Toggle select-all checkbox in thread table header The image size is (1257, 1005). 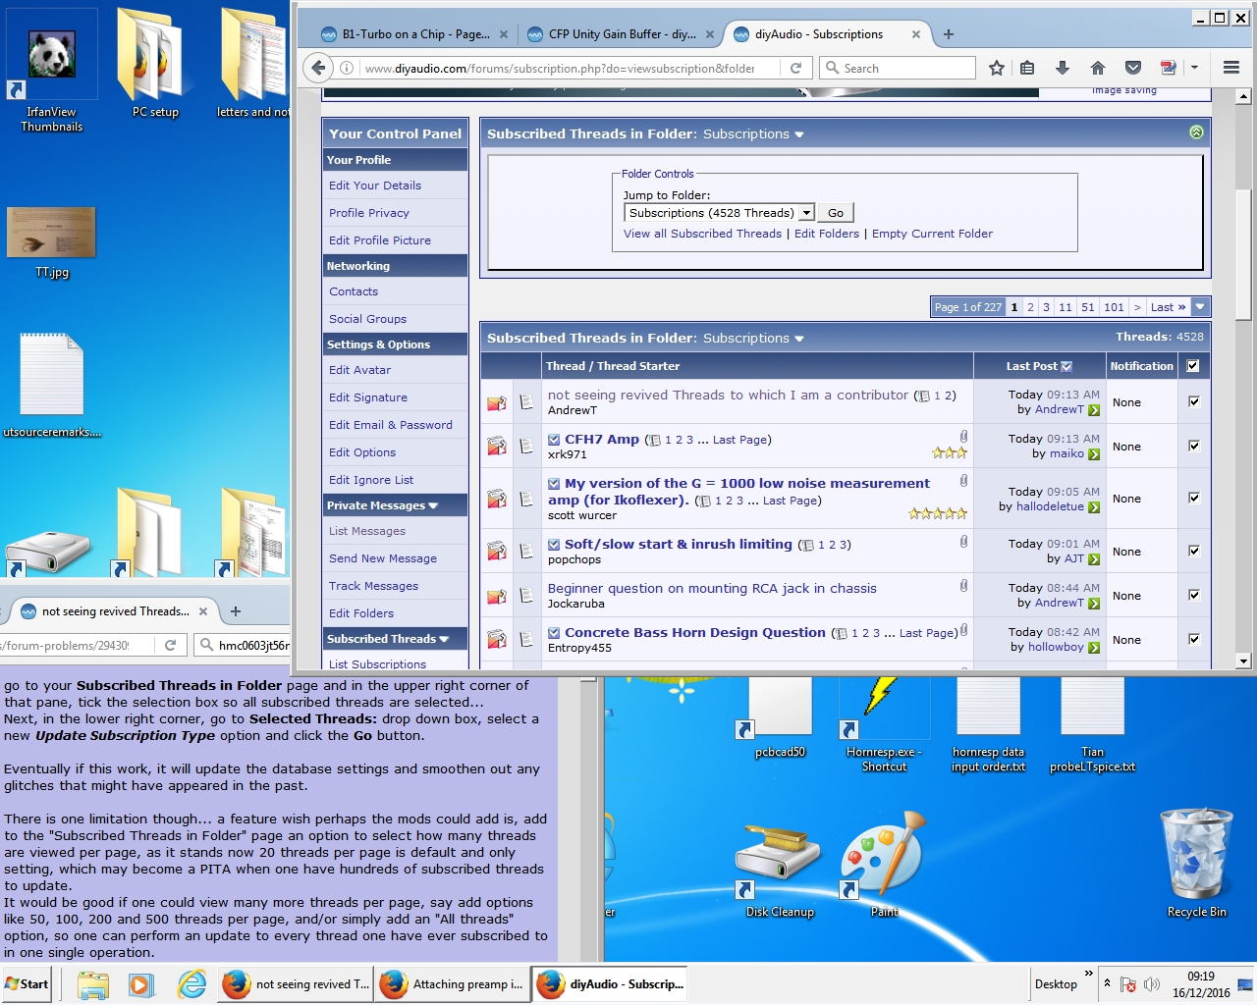pyautogui.click(x=1193, y=366)
